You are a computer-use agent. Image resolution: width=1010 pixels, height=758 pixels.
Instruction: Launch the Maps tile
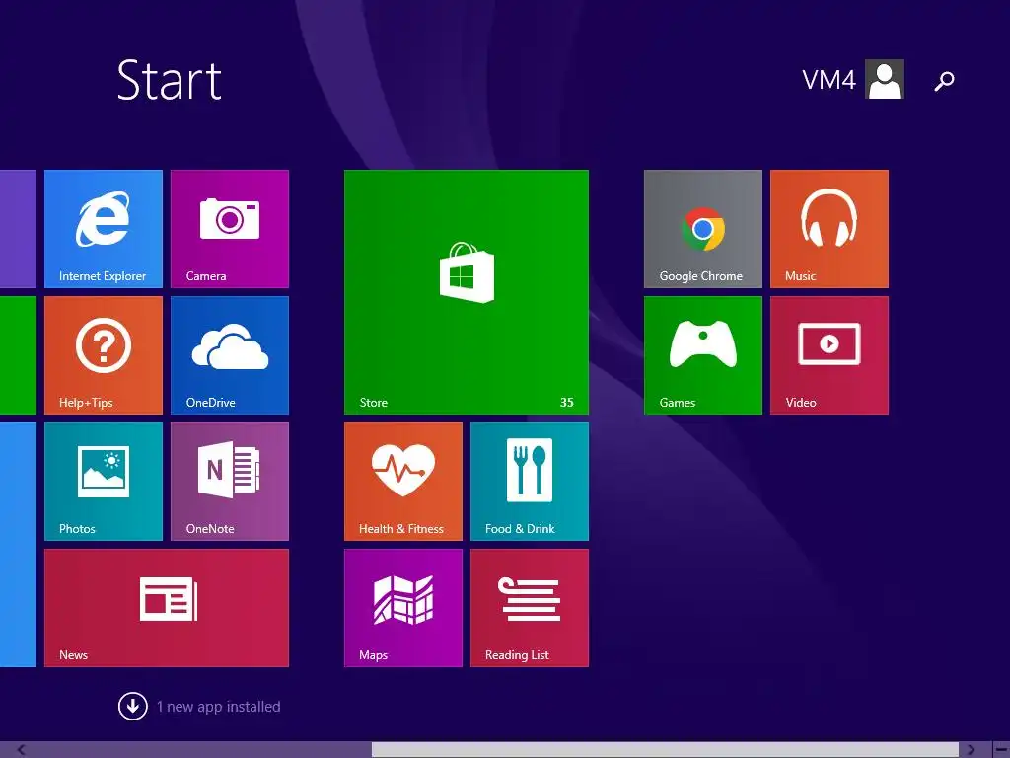(403, 608)
